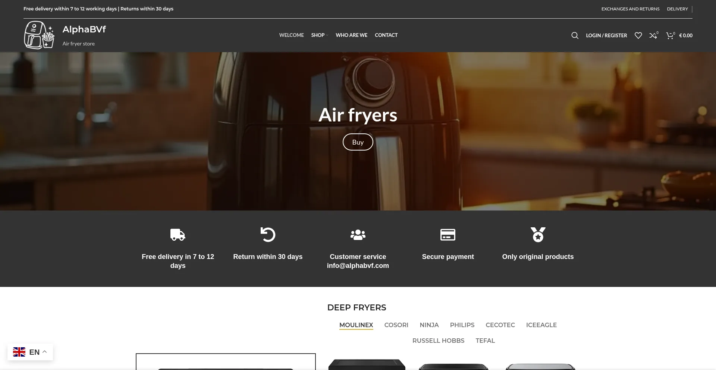
Task: Open the LOGIN / REGISTER link
Action: click(x=606, y=35)
